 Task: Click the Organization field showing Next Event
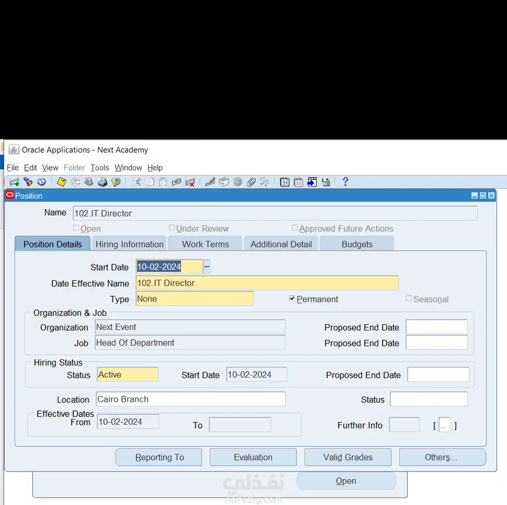point(190,327)
